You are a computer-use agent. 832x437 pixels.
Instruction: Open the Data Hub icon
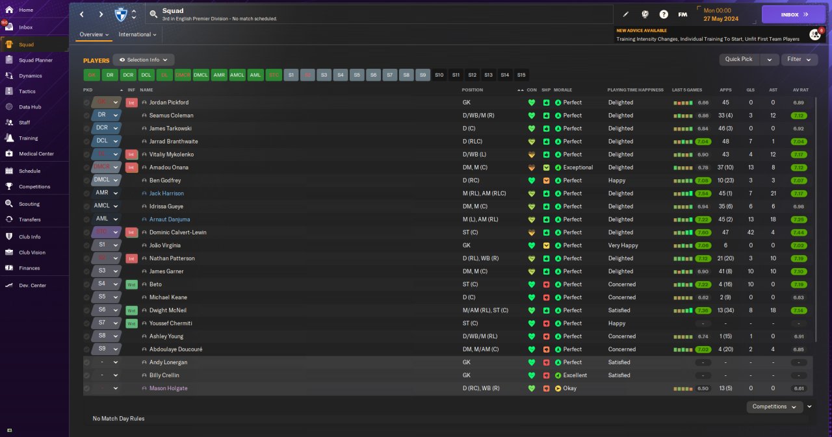point(9,106)
